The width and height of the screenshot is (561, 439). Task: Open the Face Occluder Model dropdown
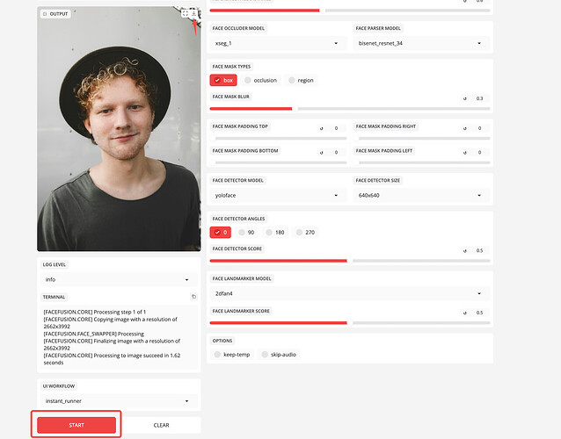(278, 43)
